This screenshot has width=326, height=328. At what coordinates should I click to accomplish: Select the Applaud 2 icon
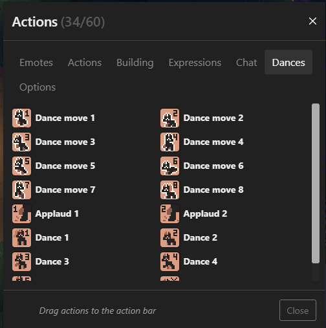pyautogui.click(x=169, y=213)
